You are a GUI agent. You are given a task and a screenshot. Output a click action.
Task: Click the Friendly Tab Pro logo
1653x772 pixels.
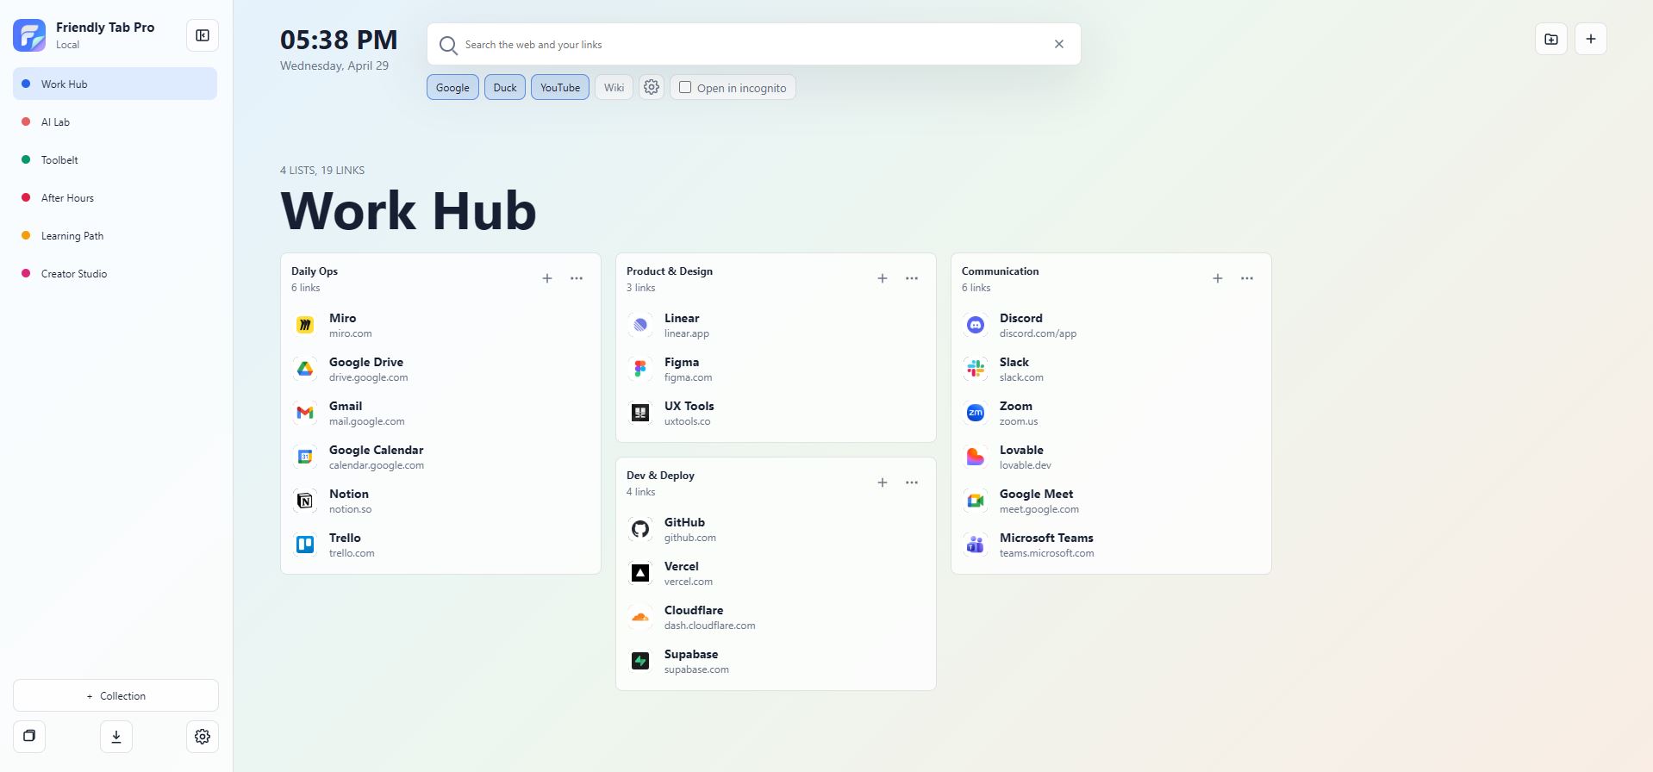pos(29,35)
